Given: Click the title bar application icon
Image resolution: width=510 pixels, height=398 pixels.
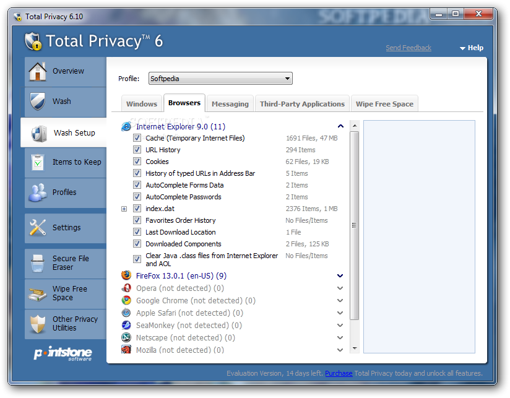Looking at the screenshot, I should click(17, 17).
